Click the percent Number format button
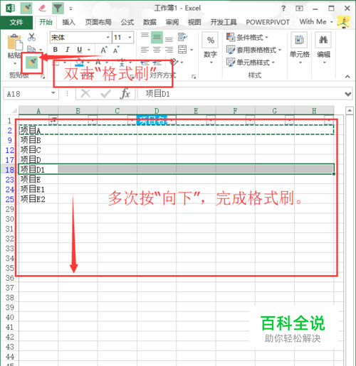Image resolution: width=356 pixels, height=366 pixels. click(x=210, y=40)
